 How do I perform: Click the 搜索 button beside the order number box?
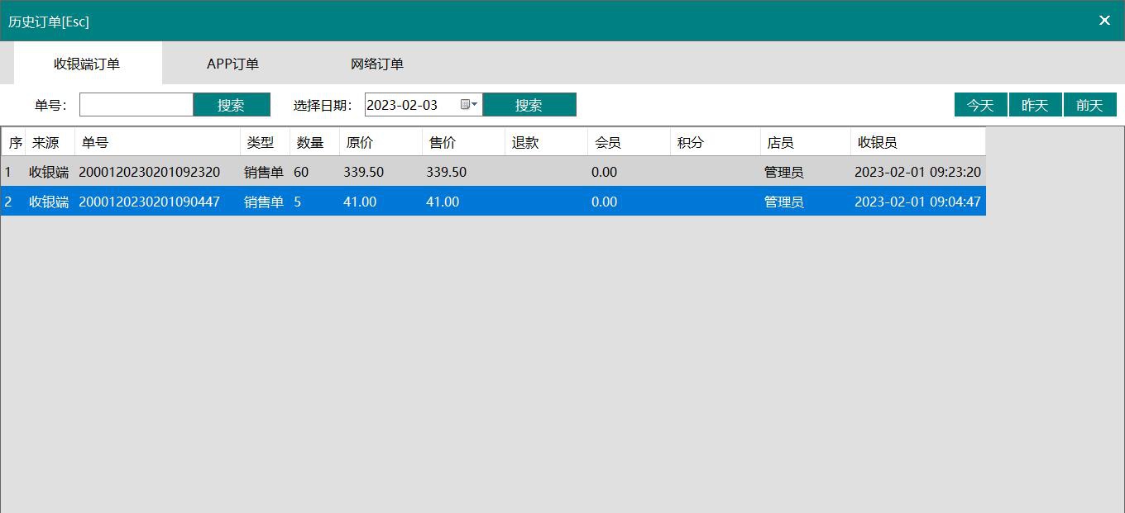(x=232, y=104)
